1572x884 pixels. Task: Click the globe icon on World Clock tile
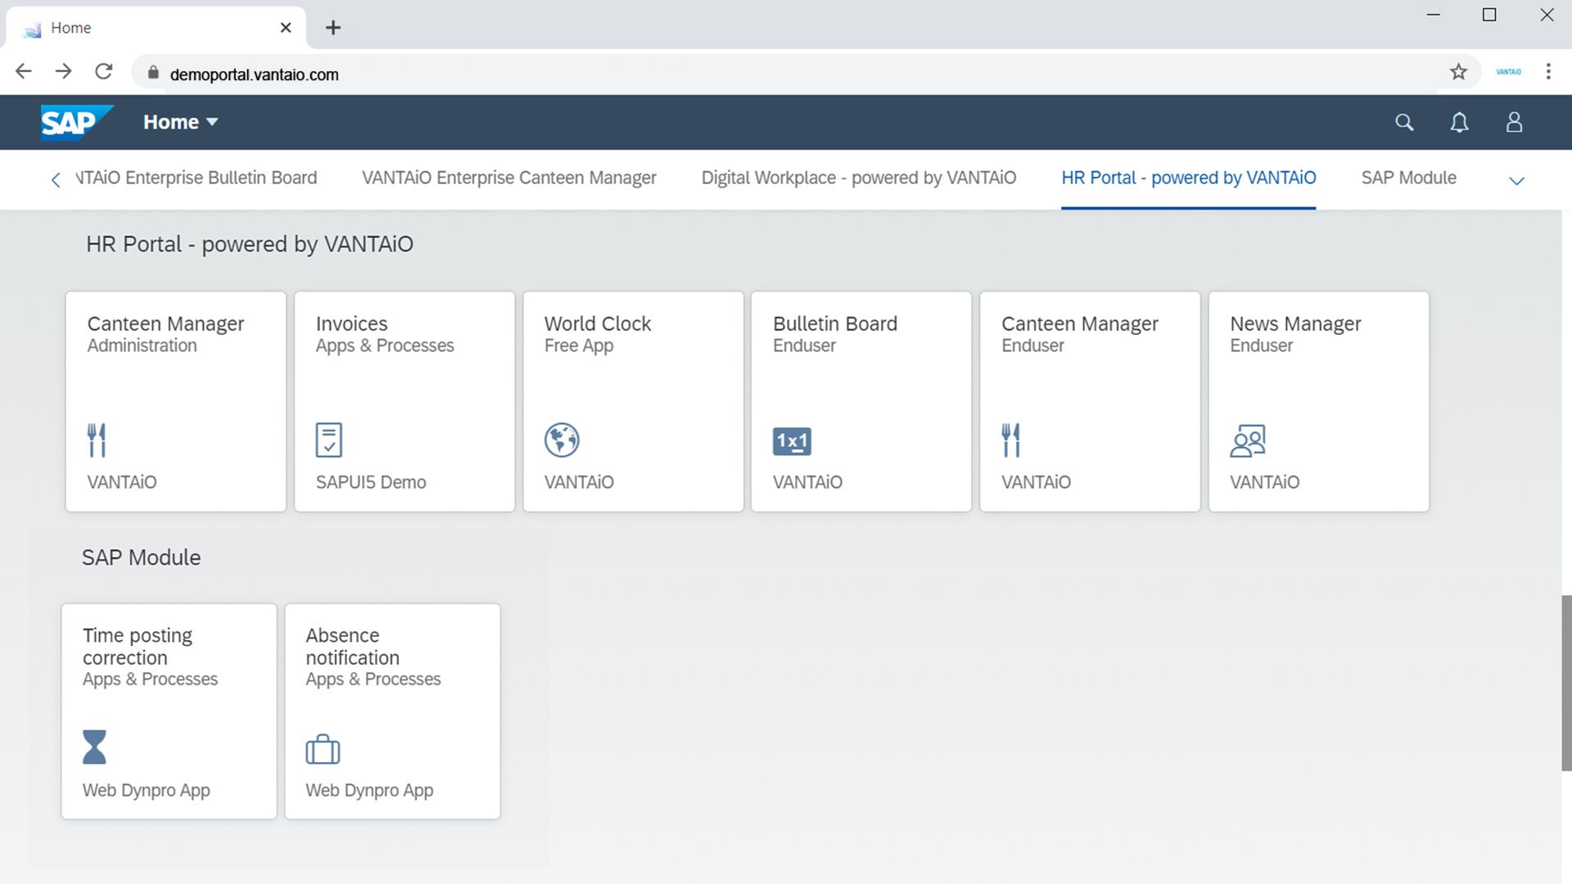[562, 440]
